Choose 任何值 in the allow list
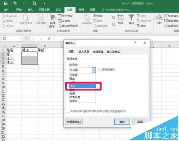 pyautogui.click(x=82, y=75)
